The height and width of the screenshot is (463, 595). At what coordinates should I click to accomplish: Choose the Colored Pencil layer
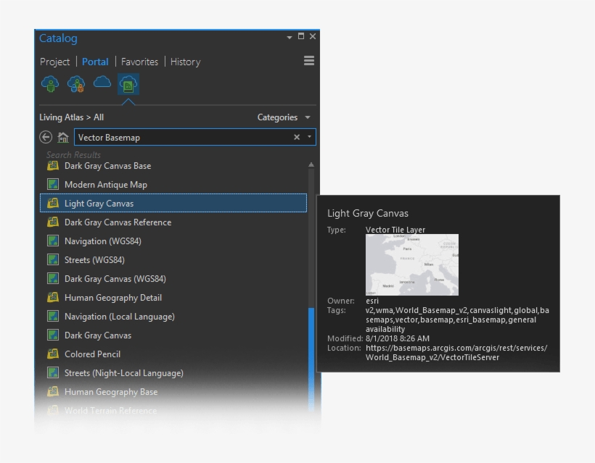coord(92,354)
